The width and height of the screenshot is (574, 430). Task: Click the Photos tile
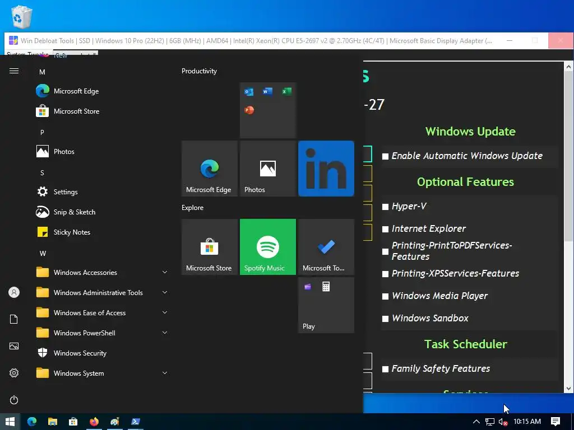tap(267, 169)
